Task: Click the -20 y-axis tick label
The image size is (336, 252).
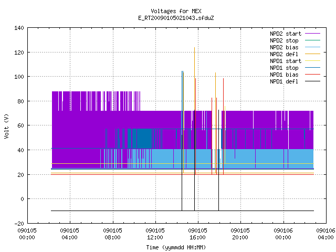Action: point(19,224)
